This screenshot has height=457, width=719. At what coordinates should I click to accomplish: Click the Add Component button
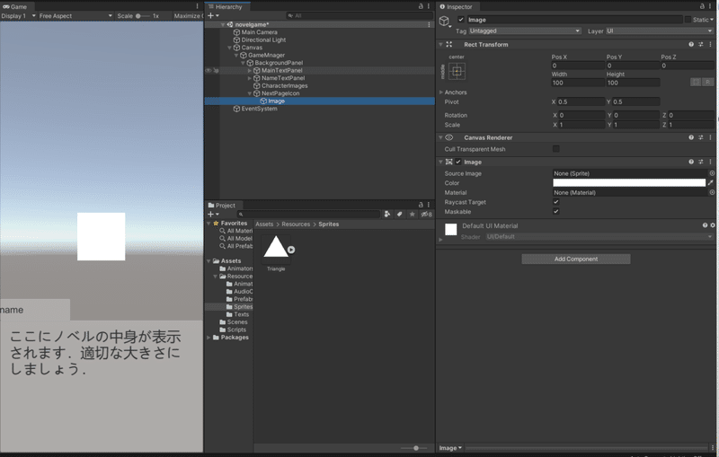[576, 259]
